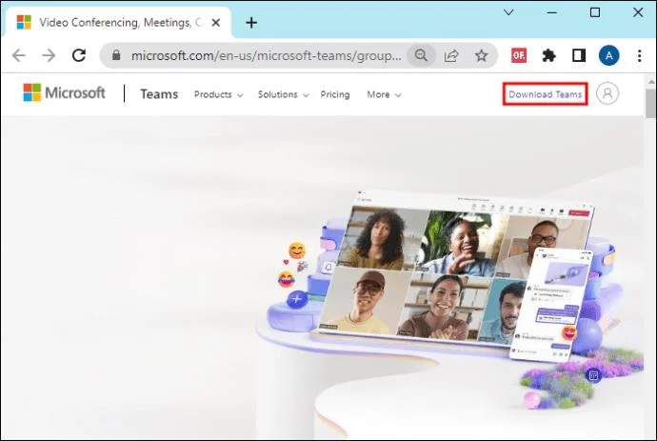The height and width of the screenshot is (441, 657).
Task: View site information via padlock icon
Action: [116, 55]
